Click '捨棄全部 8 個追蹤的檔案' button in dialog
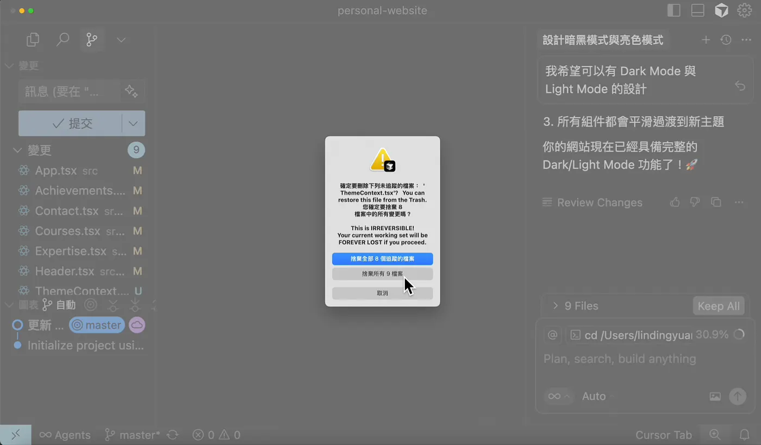The height and width of the screenshot is (445, 761). click(382, 259)
